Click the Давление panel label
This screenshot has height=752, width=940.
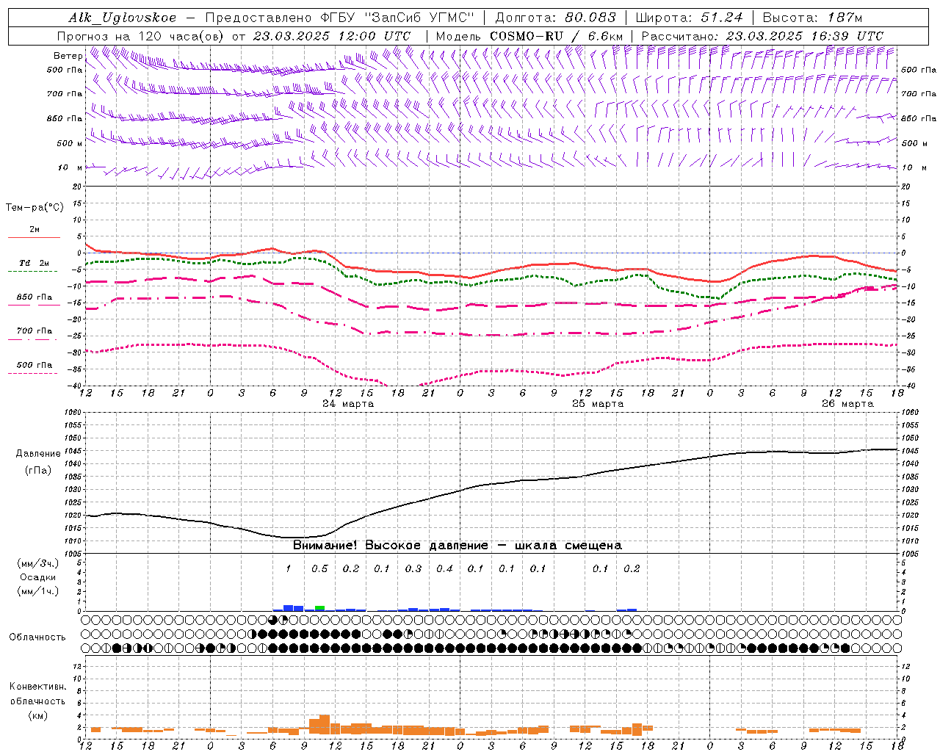pos(38,454)
